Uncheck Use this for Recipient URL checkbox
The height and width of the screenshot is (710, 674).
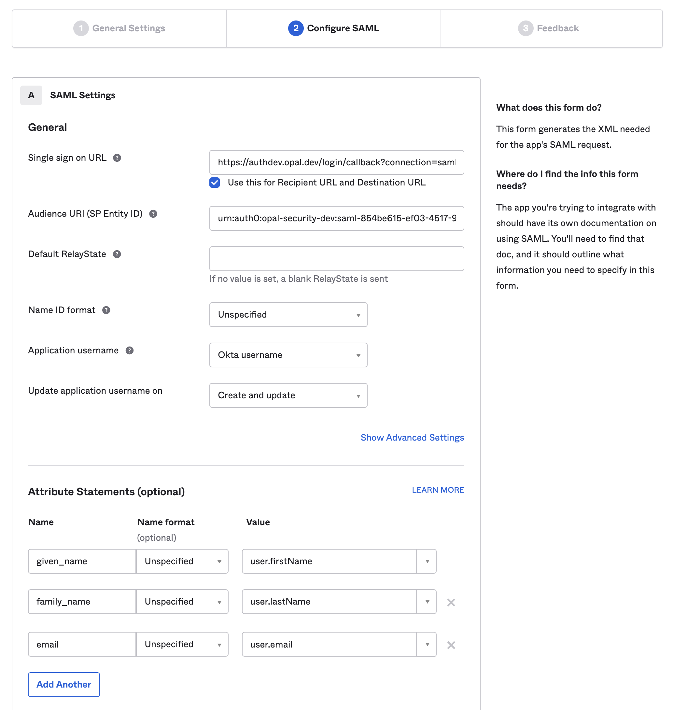215,183
